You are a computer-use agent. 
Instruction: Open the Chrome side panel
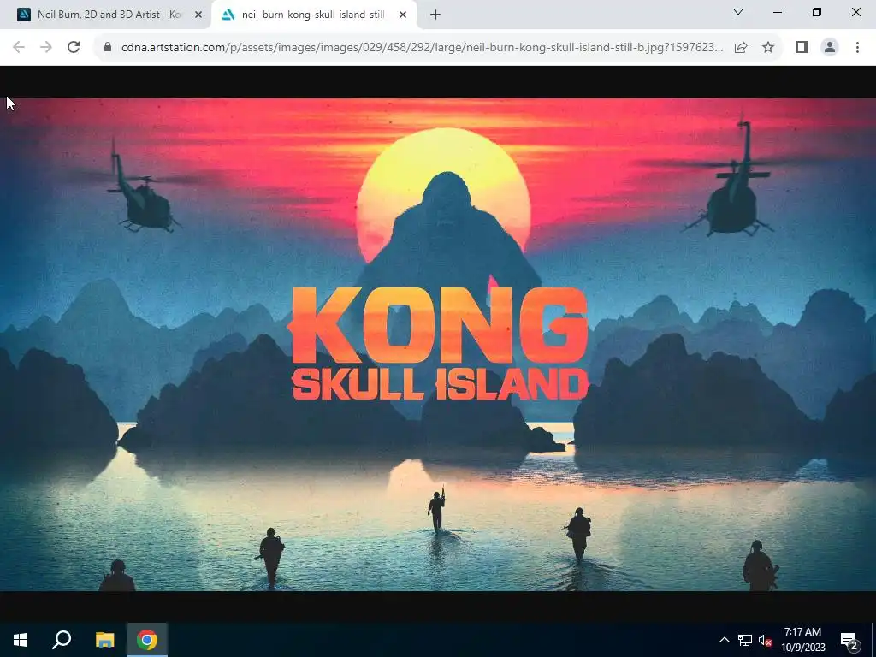coord(802,48)
